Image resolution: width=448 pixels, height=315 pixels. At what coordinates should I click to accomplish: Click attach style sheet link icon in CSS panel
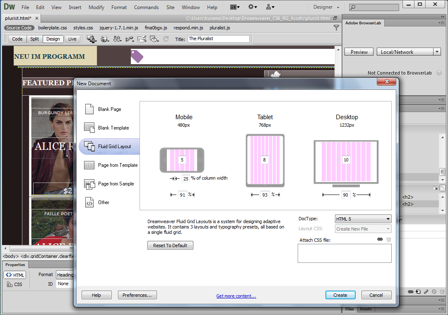(x=411, y=291)
